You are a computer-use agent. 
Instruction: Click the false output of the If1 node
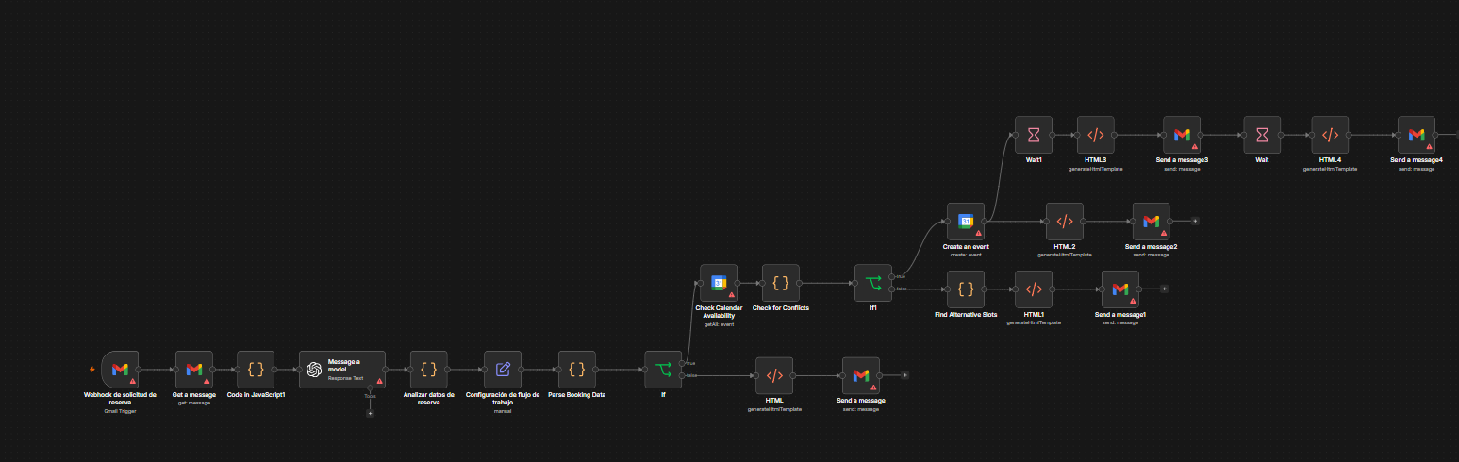[892, 289]
